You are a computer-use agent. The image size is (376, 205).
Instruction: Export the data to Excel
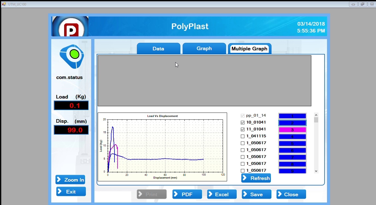pyautogui.click(x=222, y=194)
